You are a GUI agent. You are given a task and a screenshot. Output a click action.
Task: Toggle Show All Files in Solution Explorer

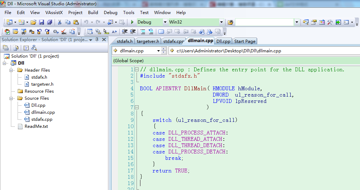tap(16, 48)
